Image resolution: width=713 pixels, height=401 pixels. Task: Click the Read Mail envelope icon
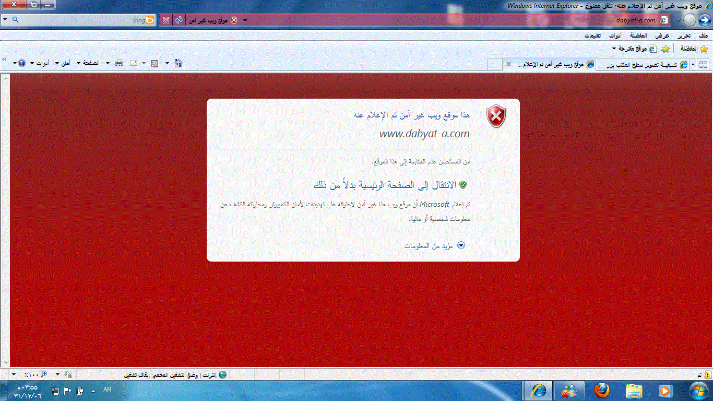point(134,63)
